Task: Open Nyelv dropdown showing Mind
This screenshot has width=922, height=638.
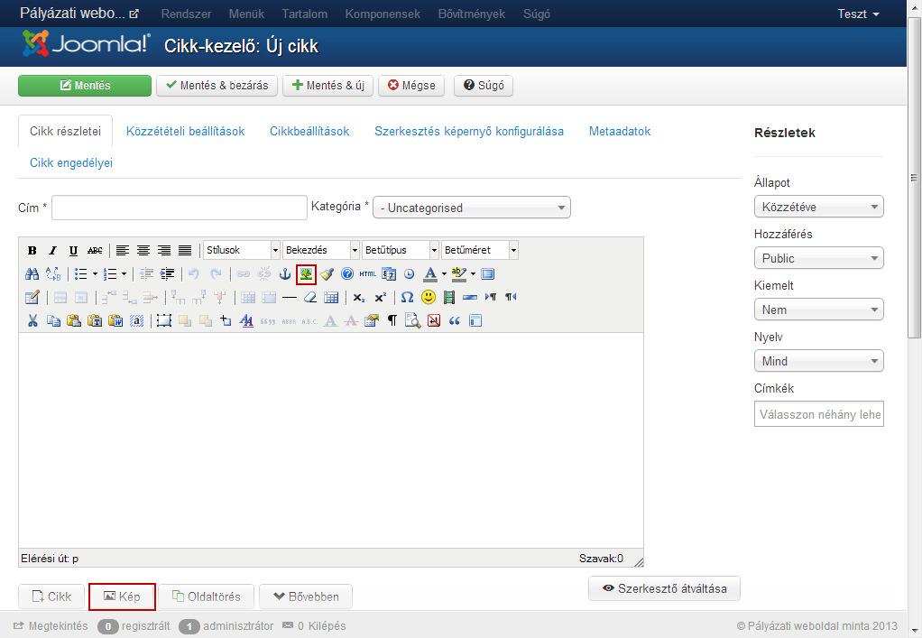Action: click(x=818, y=361)
